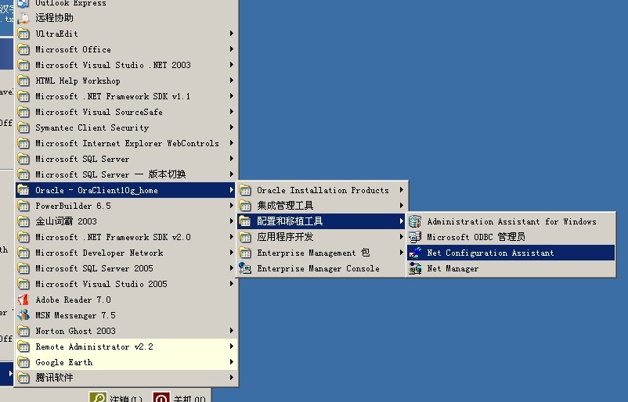The image size is (628, 402).
Task: Open Microsoft ODBC 管理员
Action: 511,237
